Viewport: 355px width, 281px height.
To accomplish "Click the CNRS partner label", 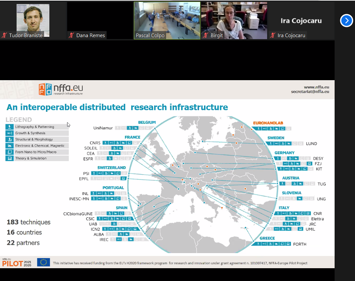I will (95, 143).
